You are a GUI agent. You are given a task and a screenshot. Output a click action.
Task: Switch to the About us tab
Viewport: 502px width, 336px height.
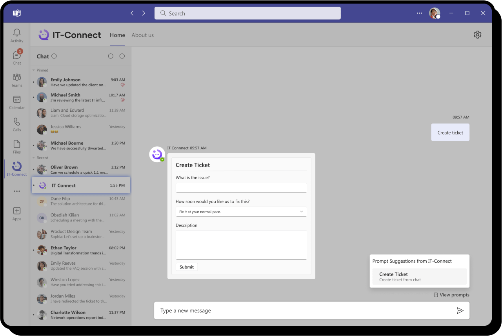pos(142,35)
